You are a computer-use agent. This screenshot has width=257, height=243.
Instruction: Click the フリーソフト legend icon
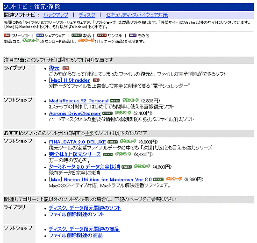pos(7,35)
